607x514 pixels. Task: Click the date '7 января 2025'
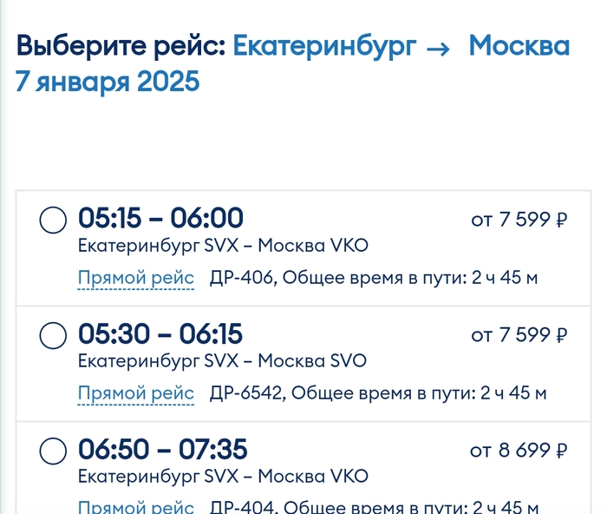tap(108, 82)
